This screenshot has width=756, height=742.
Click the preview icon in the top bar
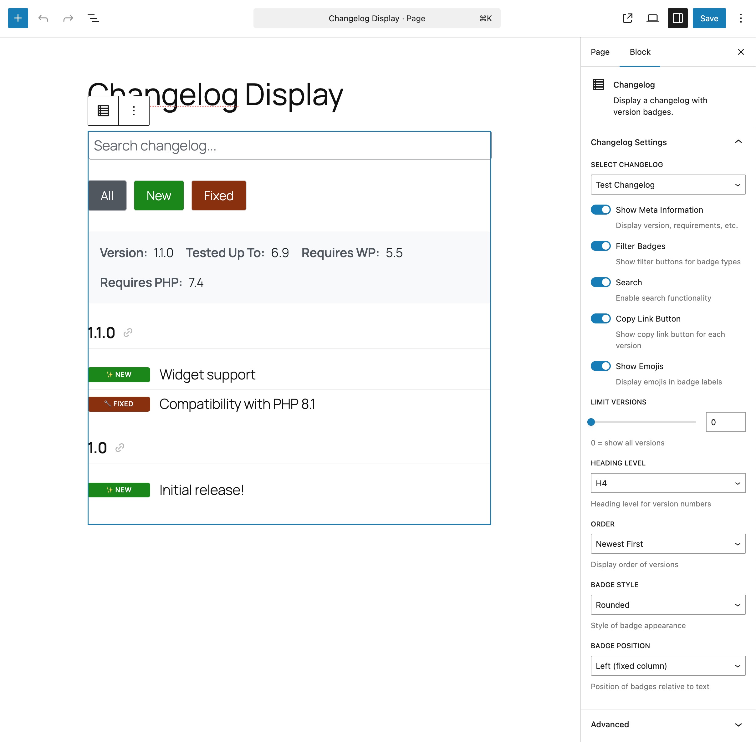(652, 18)
